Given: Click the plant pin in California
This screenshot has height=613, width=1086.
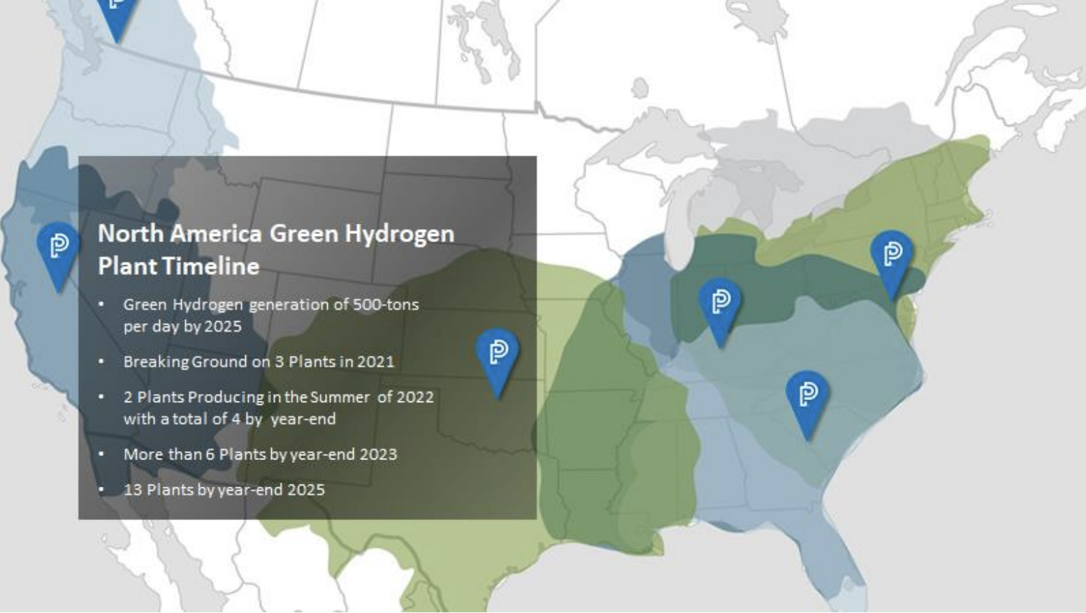Looking at the screenshot, I should pos(59,248).
